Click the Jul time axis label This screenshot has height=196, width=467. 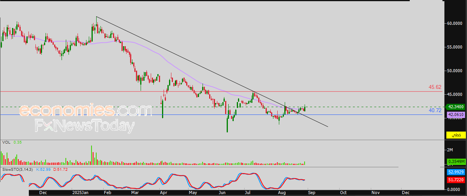(247, 193)
